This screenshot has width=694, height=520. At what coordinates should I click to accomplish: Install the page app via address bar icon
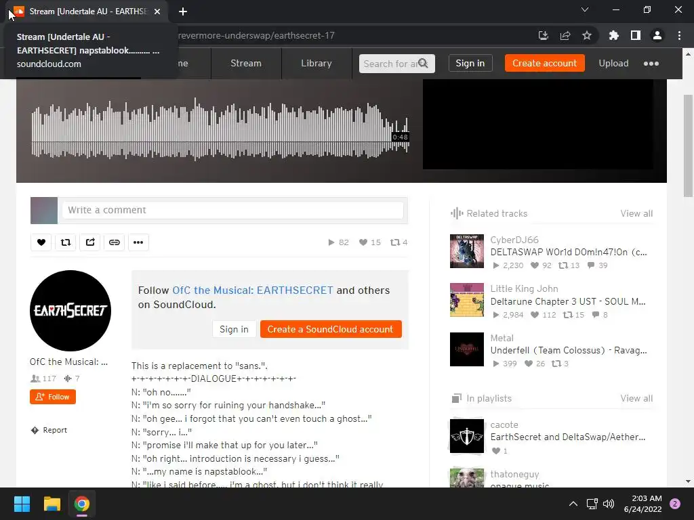(544, 35)
